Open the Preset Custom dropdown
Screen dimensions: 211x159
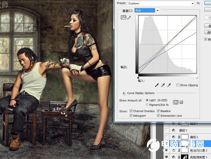coord(161,3)
